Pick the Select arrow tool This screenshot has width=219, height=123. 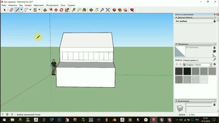tap(4, 10)
